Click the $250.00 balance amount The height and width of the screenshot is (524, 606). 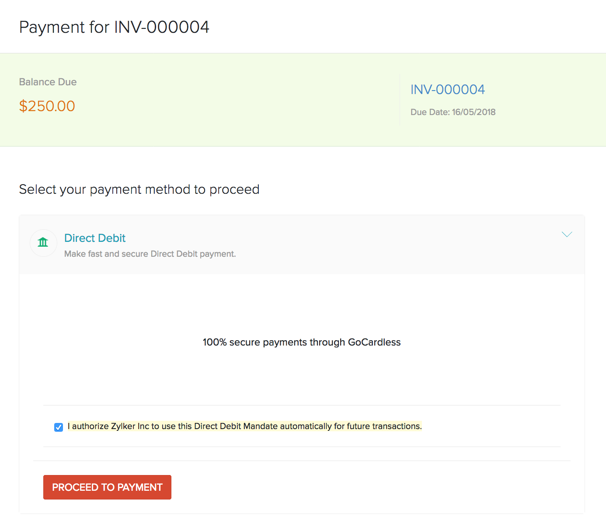47,106
